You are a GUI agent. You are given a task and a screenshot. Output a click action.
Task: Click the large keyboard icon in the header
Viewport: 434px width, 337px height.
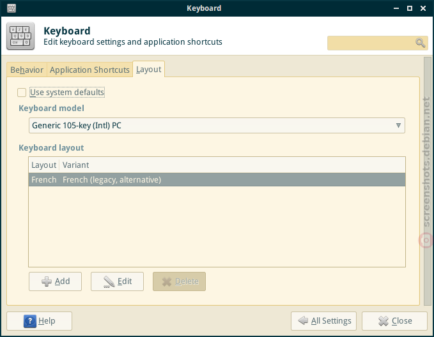click(x=20, y=36)
